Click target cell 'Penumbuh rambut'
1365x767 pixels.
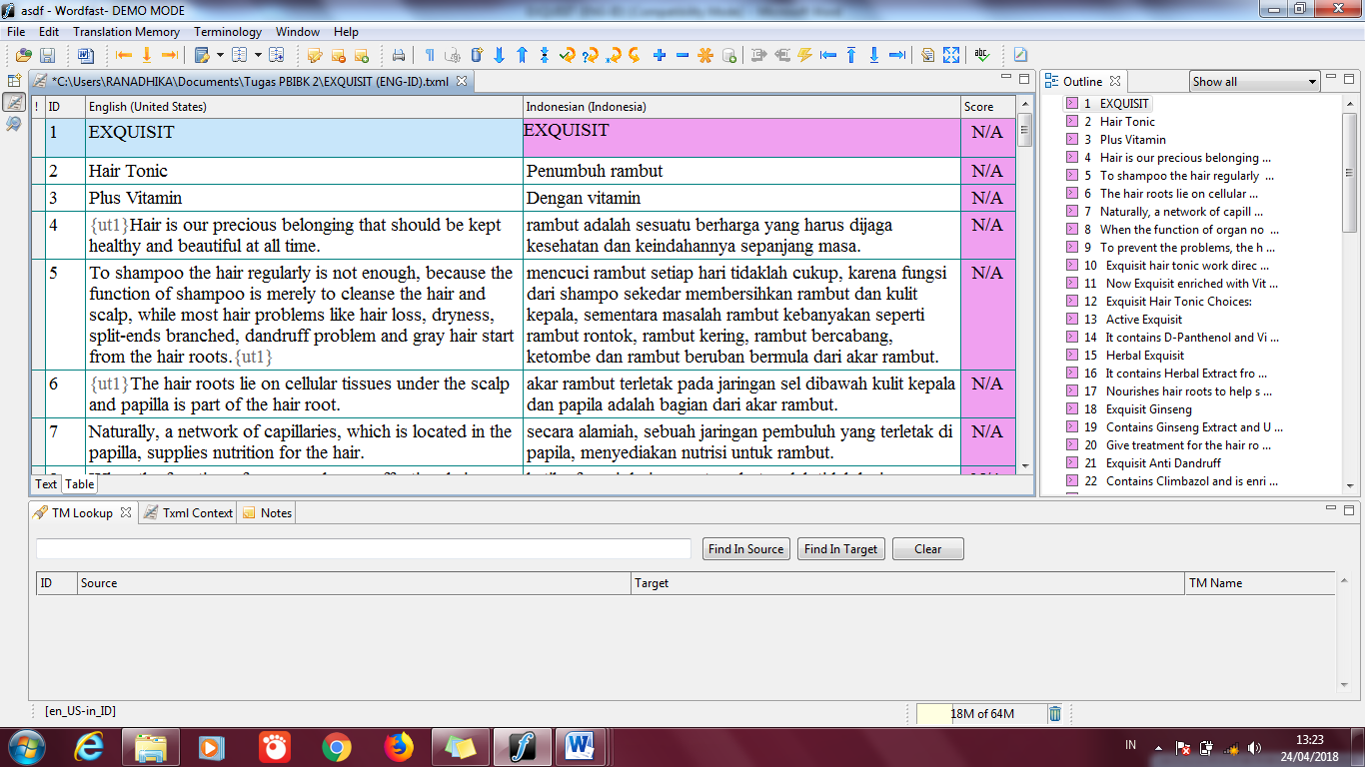coord(741,171)
